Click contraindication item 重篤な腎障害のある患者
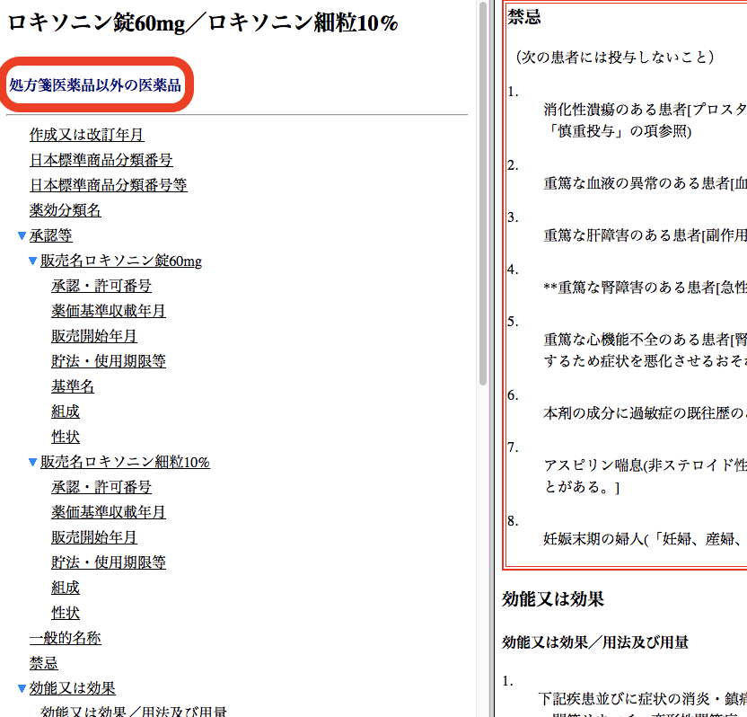 tap(645, 287)
